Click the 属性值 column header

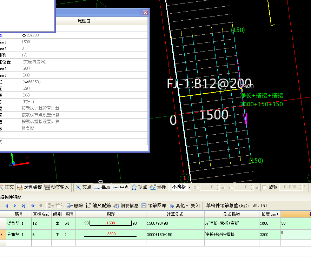(x=84, y=21)
